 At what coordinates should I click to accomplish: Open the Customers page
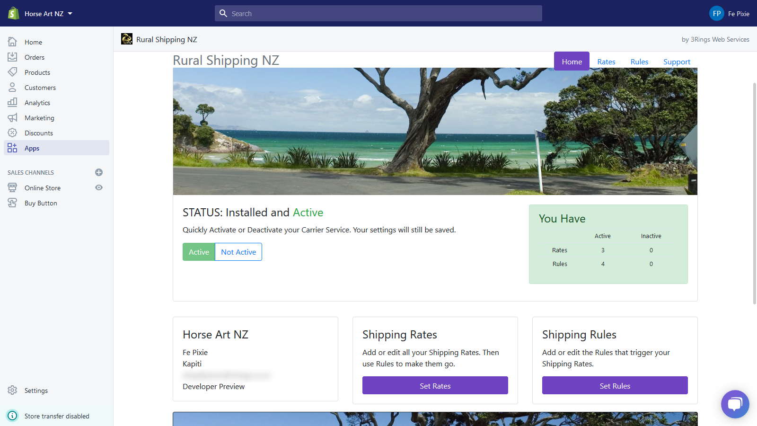point(40,87)
